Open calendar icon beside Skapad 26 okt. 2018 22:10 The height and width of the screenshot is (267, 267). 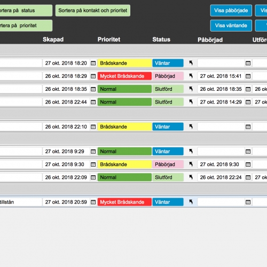point(93,127)
